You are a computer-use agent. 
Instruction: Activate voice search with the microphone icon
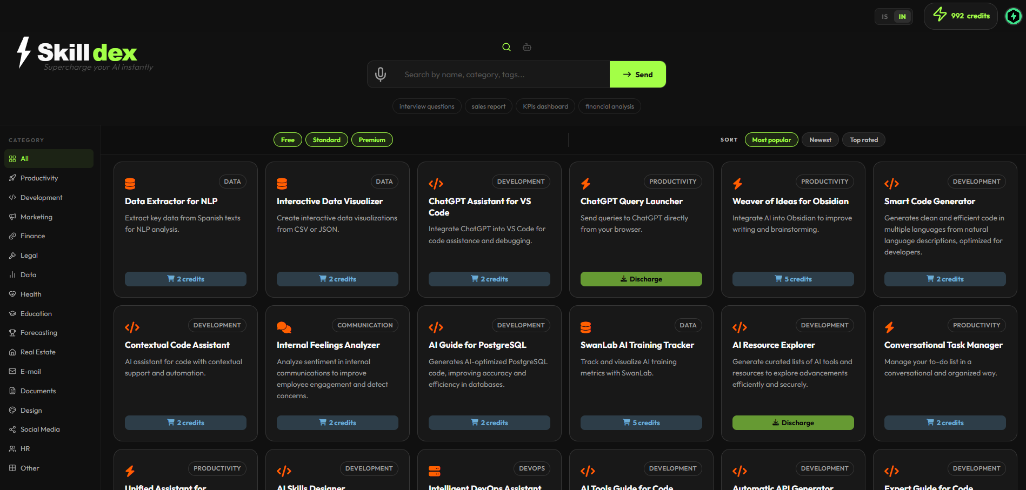coord(381,74)
